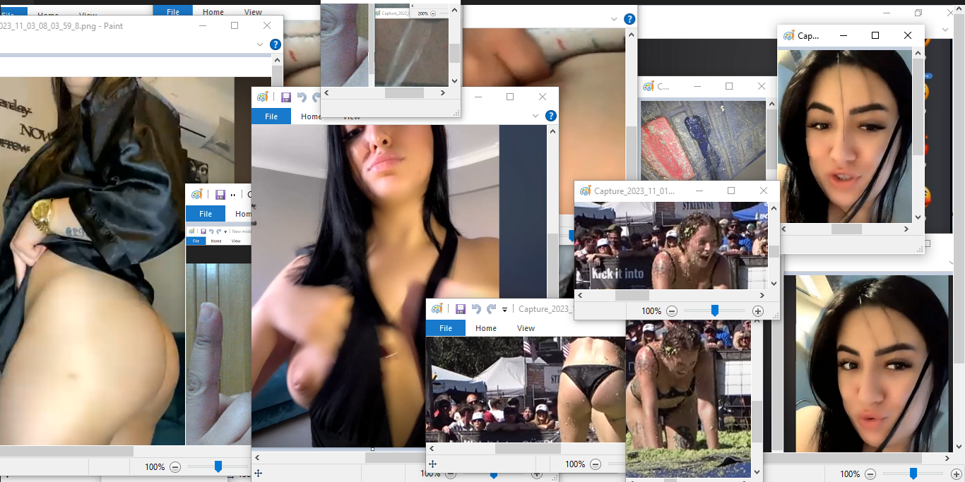Screen dimensions: 965x482
Task: Click the Save icon in the center Paint window
Action: point(286,97)
